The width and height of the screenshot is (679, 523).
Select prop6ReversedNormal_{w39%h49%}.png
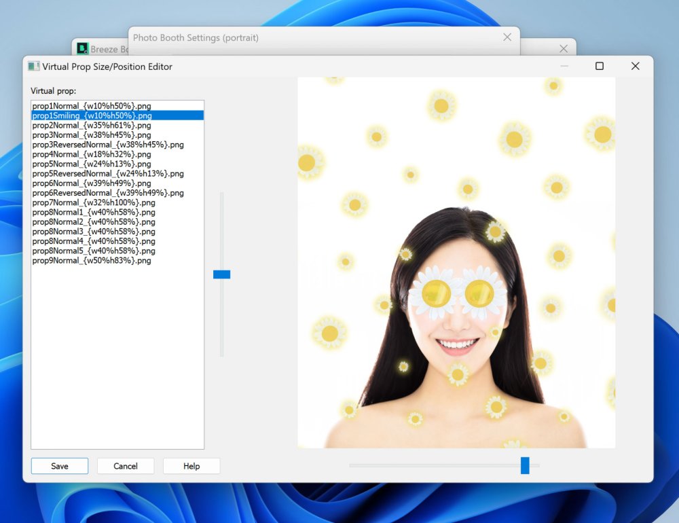click(x=108, y=193)
